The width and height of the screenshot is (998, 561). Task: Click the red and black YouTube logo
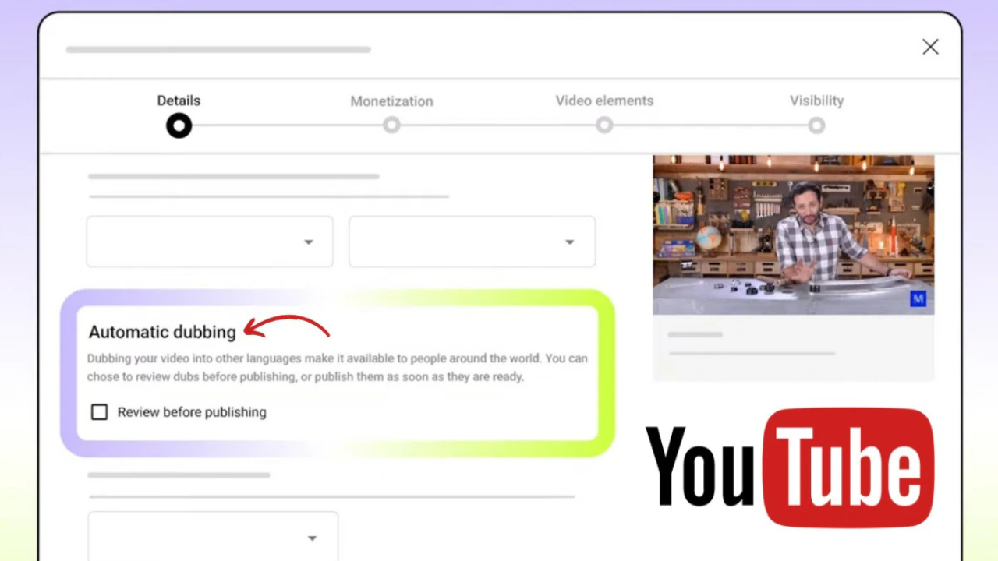[x=789, y=467]
